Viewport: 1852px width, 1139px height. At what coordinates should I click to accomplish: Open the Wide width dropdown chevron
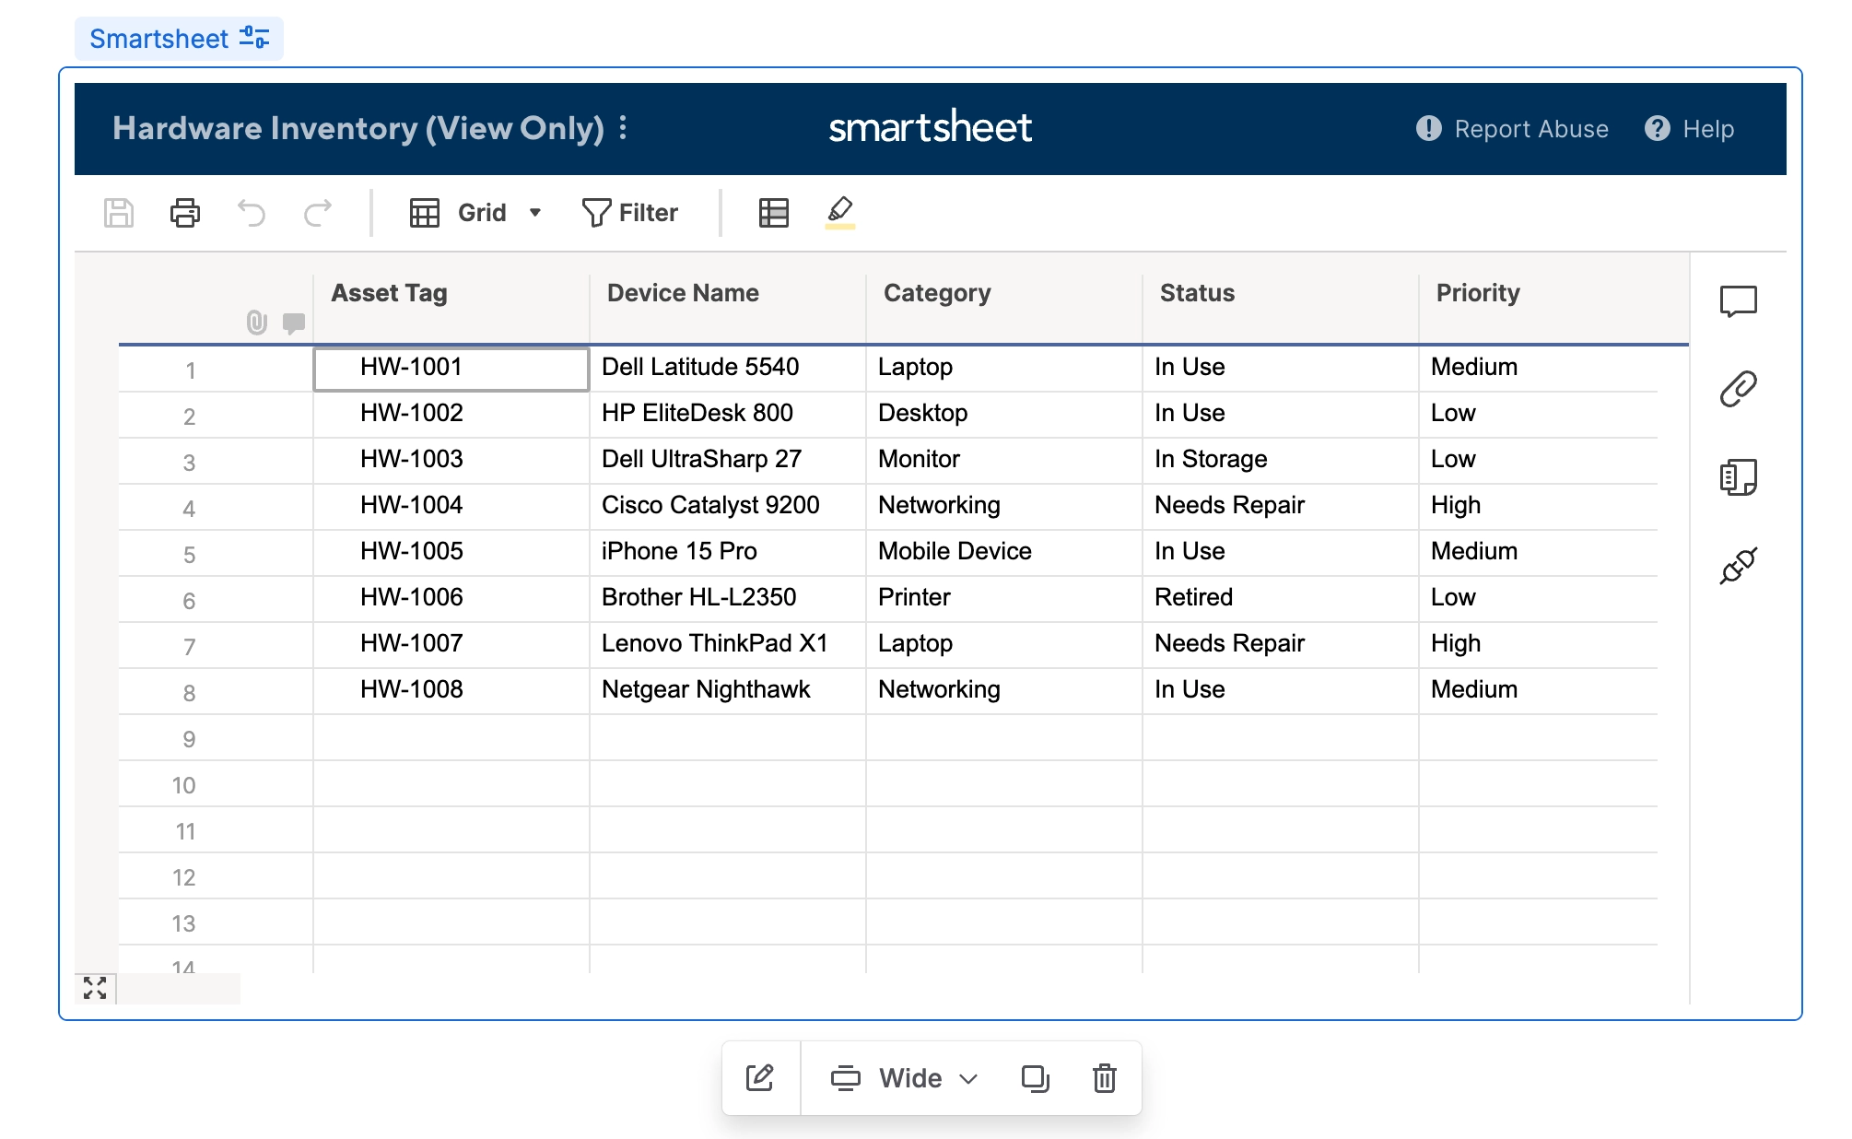point(968,1079)
